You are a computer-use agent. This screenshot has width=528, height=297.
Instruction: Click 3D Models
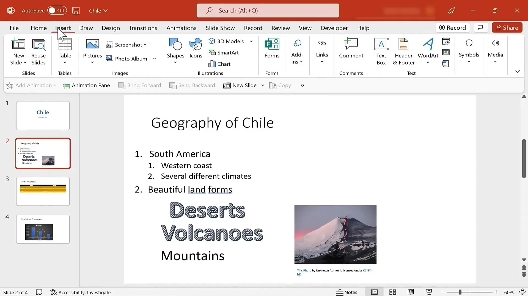pos(226,41)
